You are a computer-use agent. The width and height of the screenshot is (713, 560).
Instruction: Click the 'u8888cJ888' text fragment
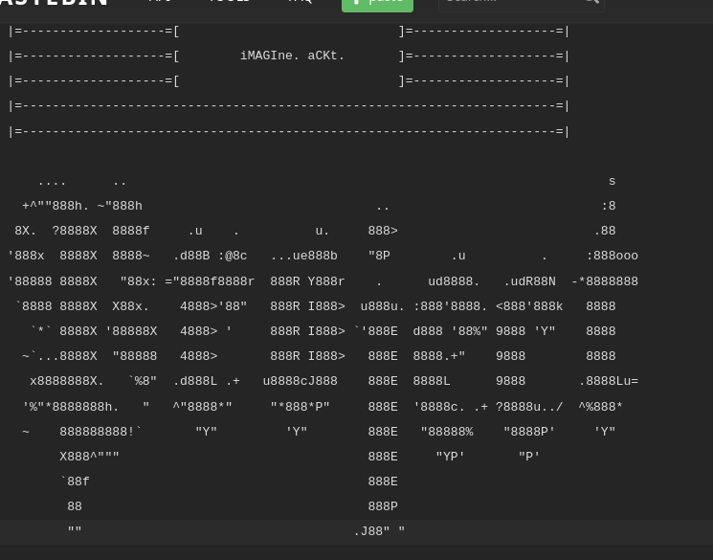301,381
